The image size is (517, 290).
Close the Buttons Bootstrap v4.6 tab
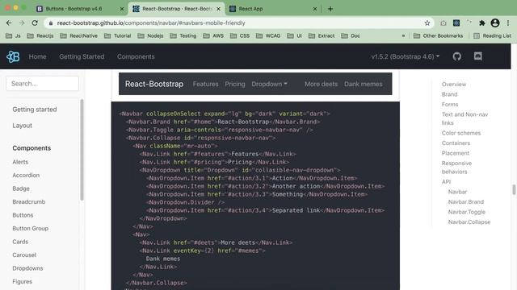point(122,9)
